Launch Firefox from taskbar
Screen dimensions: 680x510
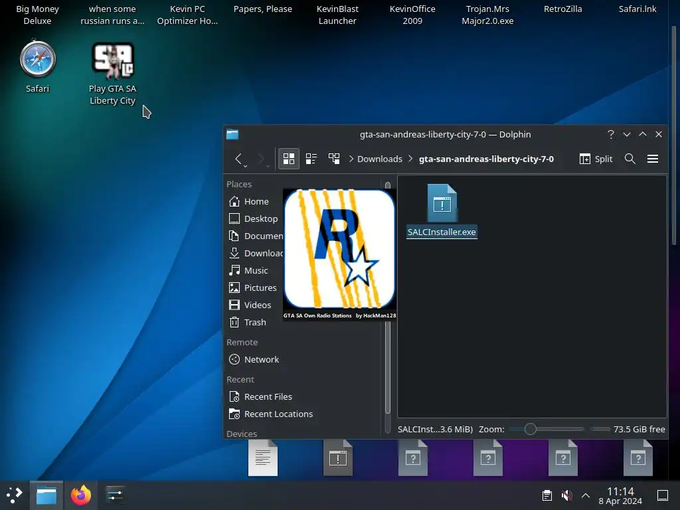pos(81,495)
